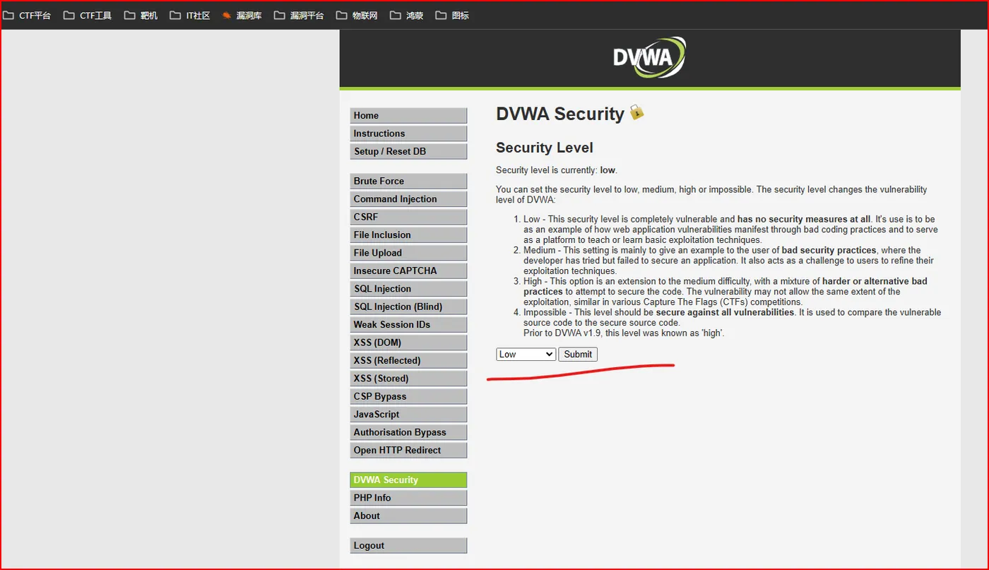The image size is (989, 570).
Task: Go to Weak Session IDs
Action: click(408, 325)
